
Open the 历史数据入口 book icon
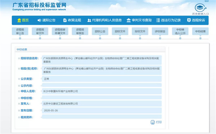pos(201,8)
